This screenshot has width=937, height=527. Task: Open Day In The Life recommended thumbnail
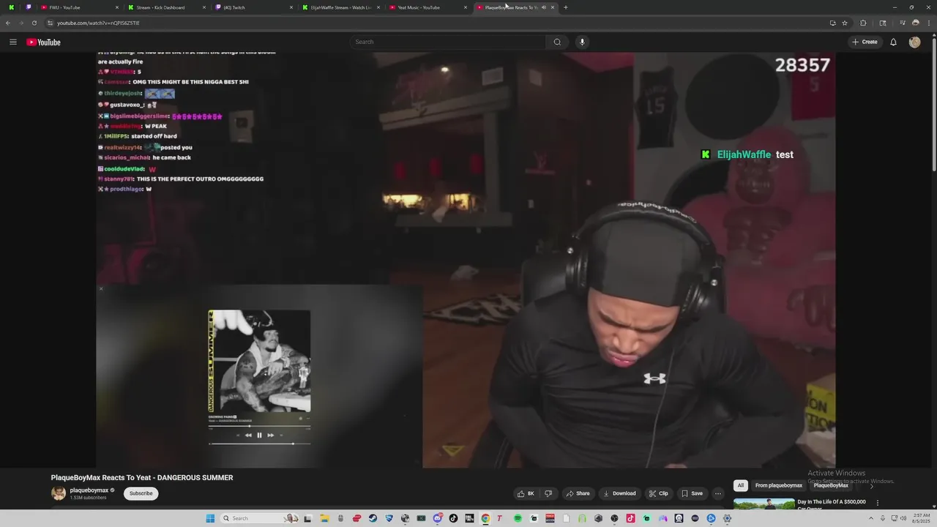tap(764, 504)
